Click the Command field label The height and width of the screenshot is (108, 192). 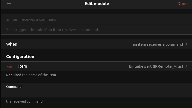[14, 87]
